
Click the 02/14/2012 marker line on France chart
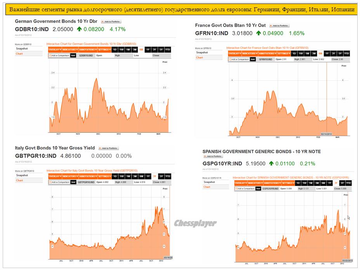coord(327,97)
